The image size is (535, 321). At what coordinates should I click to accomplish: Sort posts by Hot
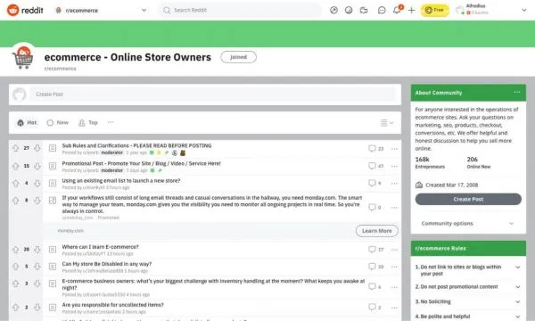point(27,122)
